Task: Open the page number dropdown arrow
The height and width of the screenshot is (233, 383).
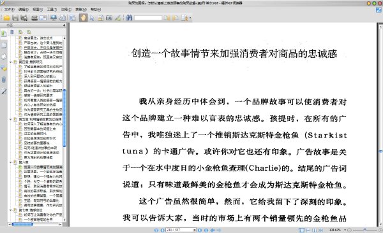Action: pyautogui.click(x=195, y=230)
